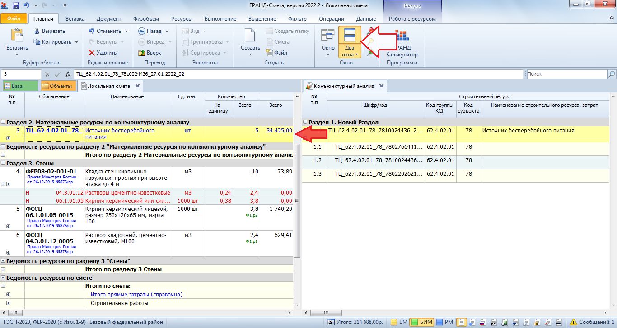The image size is (617, 328).
Task: Toggle the БМ calculation mode
Action: coord(399,322)
